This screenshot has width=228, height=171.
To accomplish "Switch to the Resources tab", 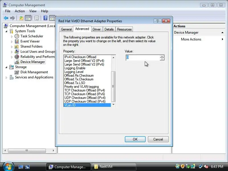I will (x=124, y=29).
